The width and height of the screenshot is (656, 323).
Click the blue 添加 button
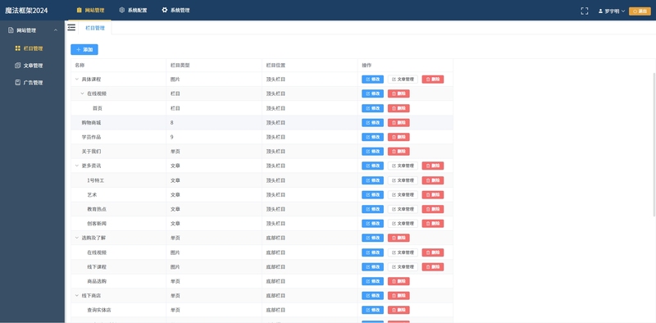[84, 49]
